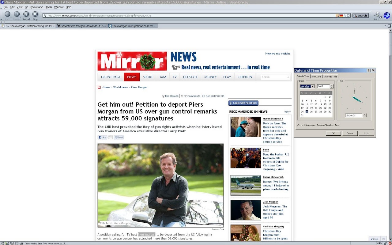Click Cancel in Date and Time dialog
The width and height of the screenshot is (392, 245).
(350, 133)
